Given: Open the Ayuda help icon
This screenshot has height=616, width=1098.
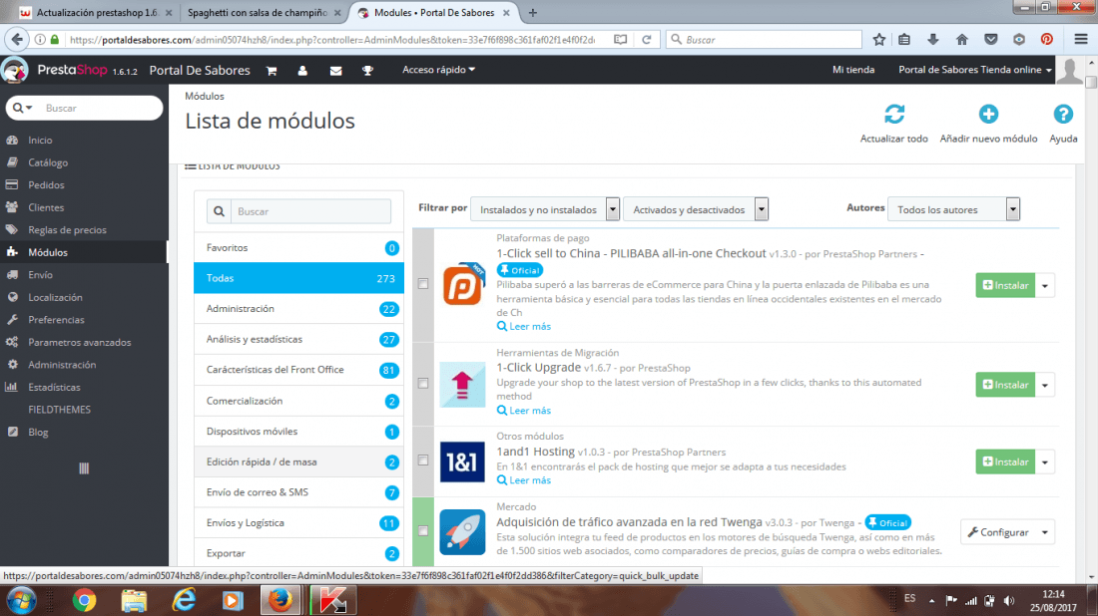Looking at the screenshot, I should click(x=1063, y=114).
